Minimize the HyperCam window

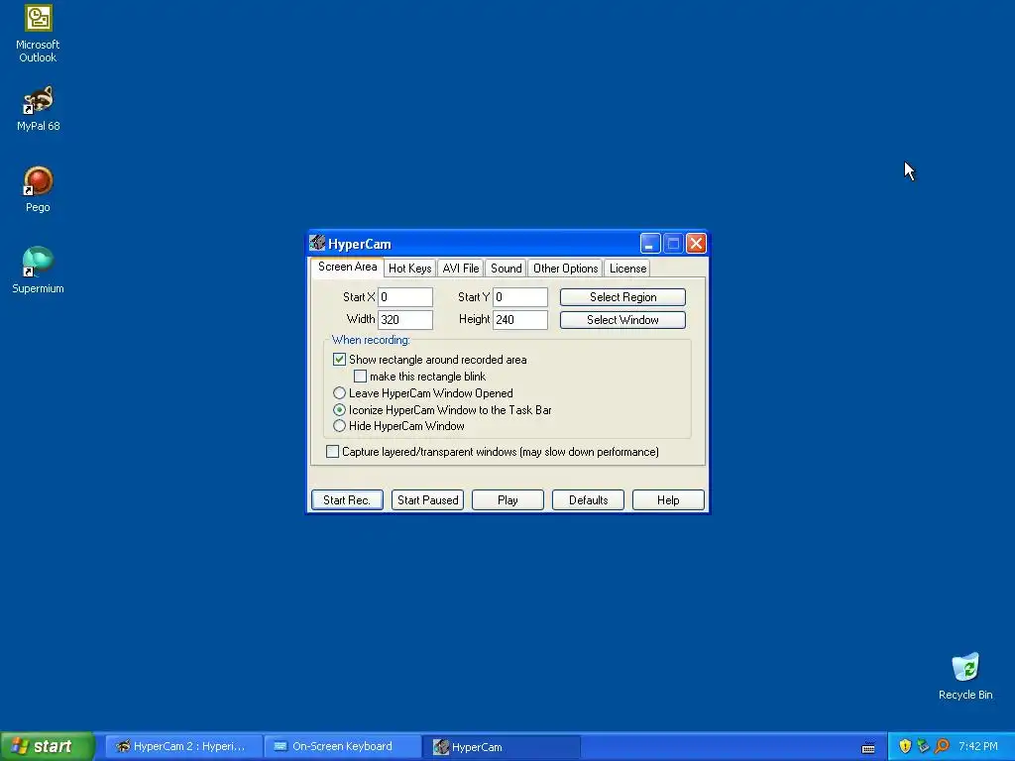point(650,244)
